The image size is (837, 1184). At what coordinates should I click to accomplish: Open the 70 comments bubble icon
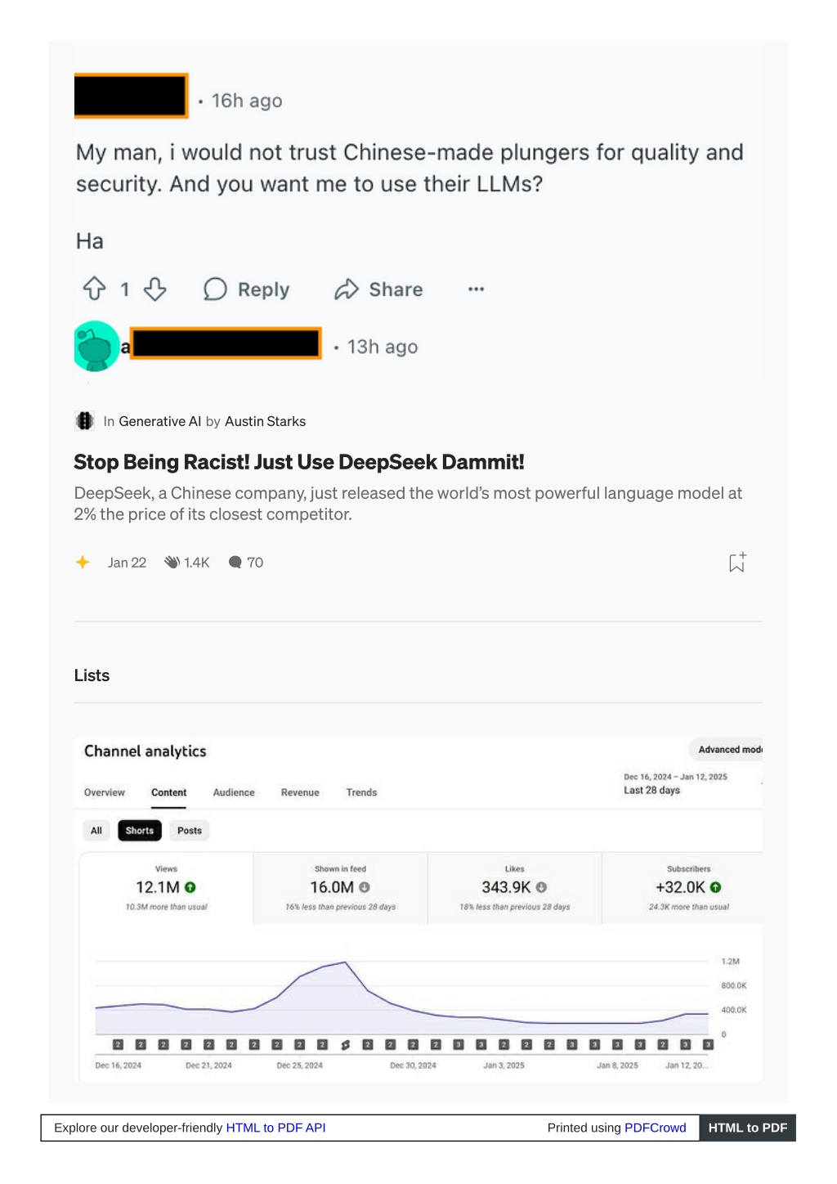click(235, 562)
